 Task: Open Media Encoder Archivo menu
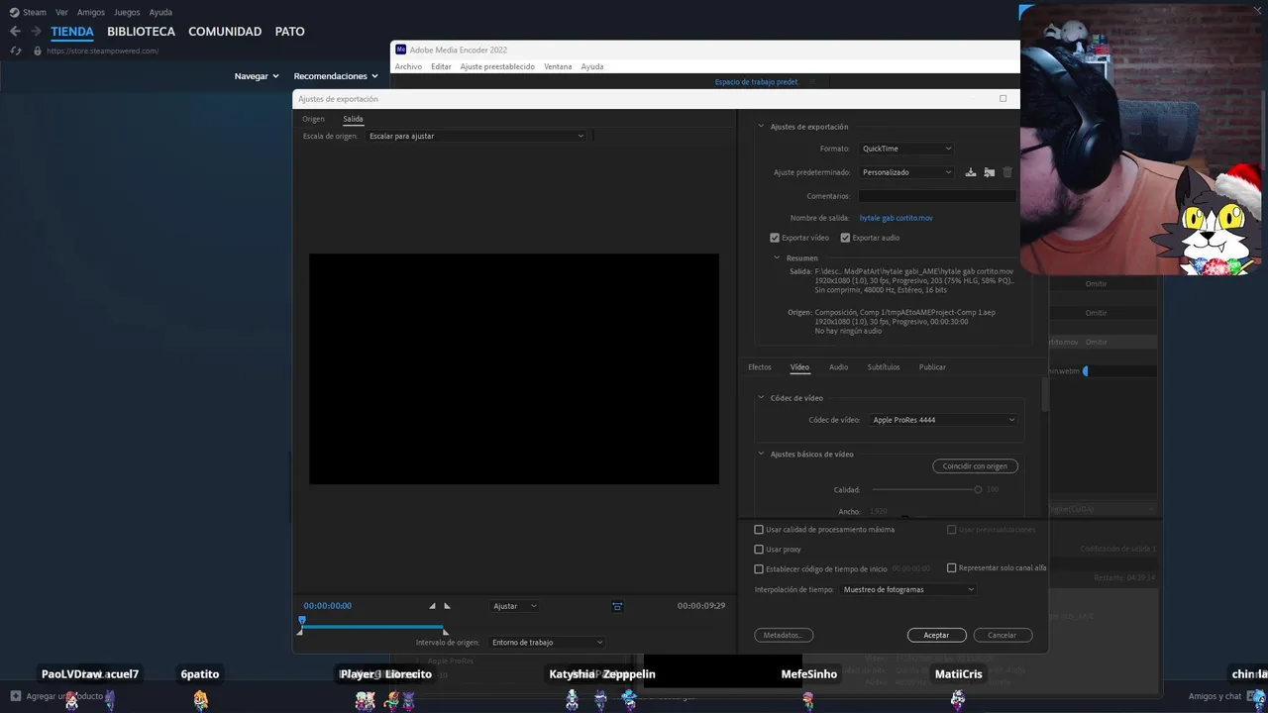[x=408, y=66]
